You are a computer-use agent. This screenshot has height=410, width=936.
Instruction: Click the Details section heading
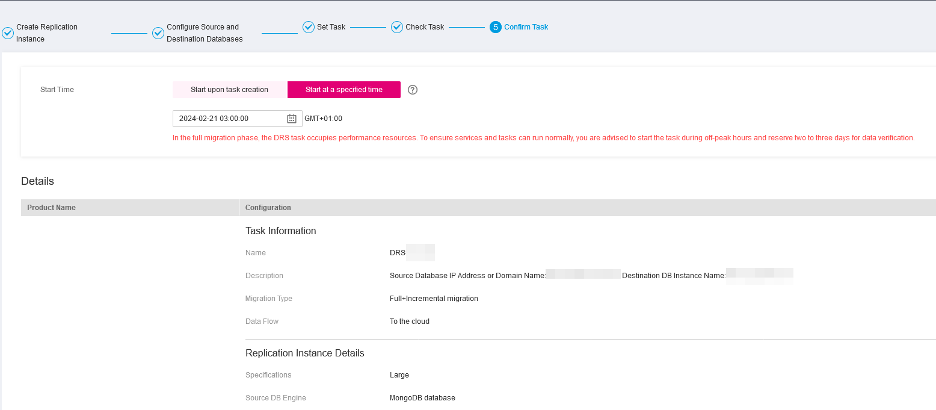pyautogui.click(x=37, y=181)
